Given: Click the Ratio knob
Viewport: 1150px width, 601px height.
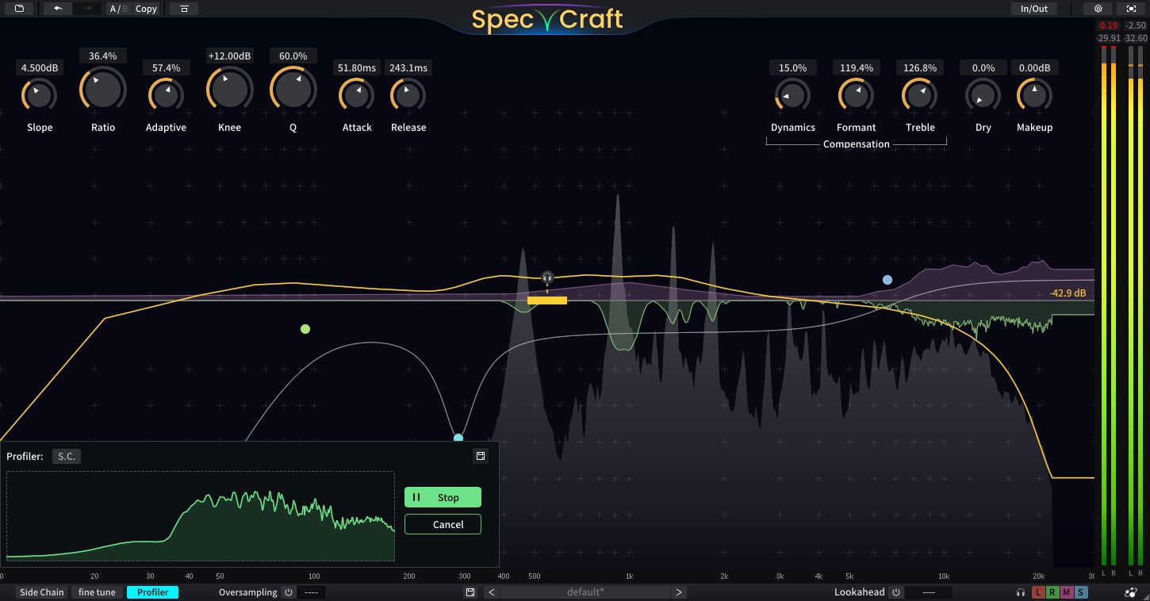Looking at the screenshot, I should coord(103,89).
